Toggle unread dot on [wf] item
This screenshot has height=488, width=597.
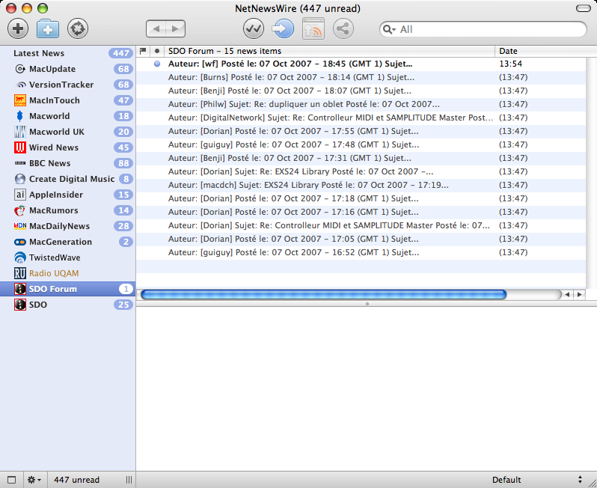click(x=157, y=64)
